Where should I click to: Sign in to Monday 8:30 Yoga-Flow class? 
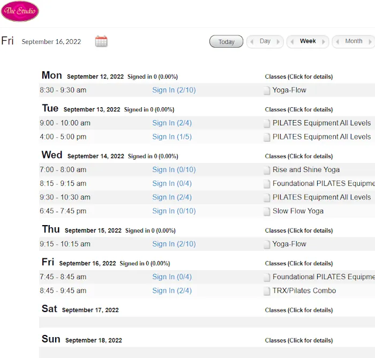(x=174, y=90)
